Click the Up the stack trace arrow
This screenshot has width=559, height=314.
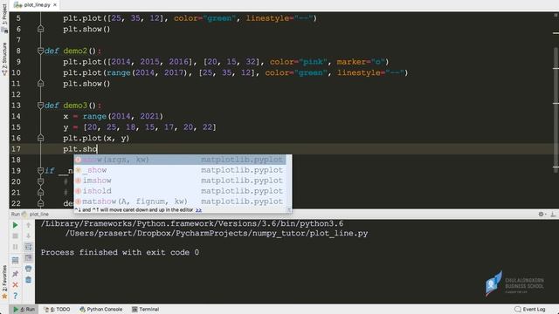[x=29, y=225]
